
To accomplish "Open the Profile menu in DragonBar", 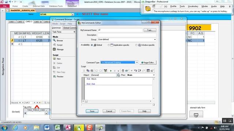I will (x=173, y=7).
